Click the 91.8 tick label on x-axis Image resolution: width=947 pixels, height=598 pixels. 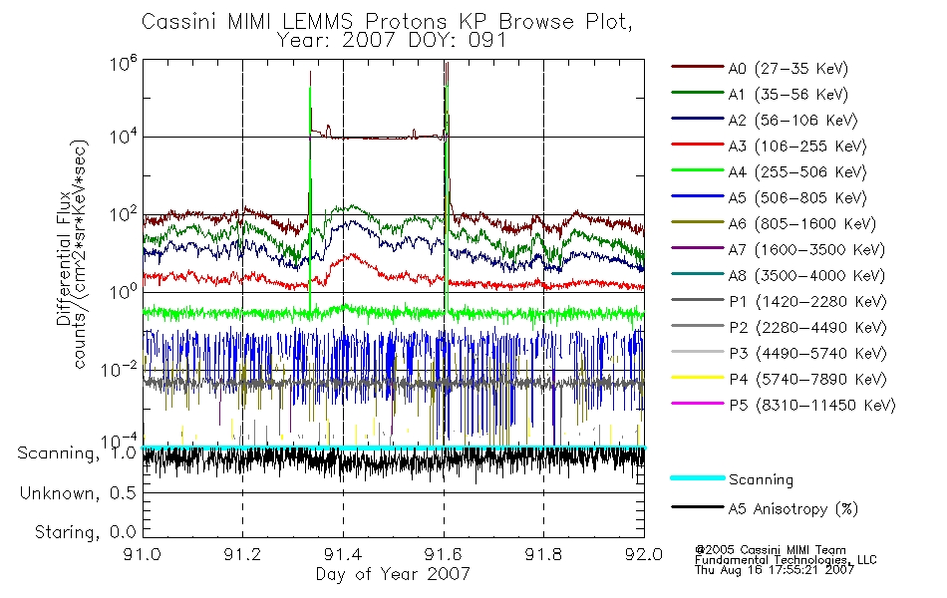coord(543,554)
